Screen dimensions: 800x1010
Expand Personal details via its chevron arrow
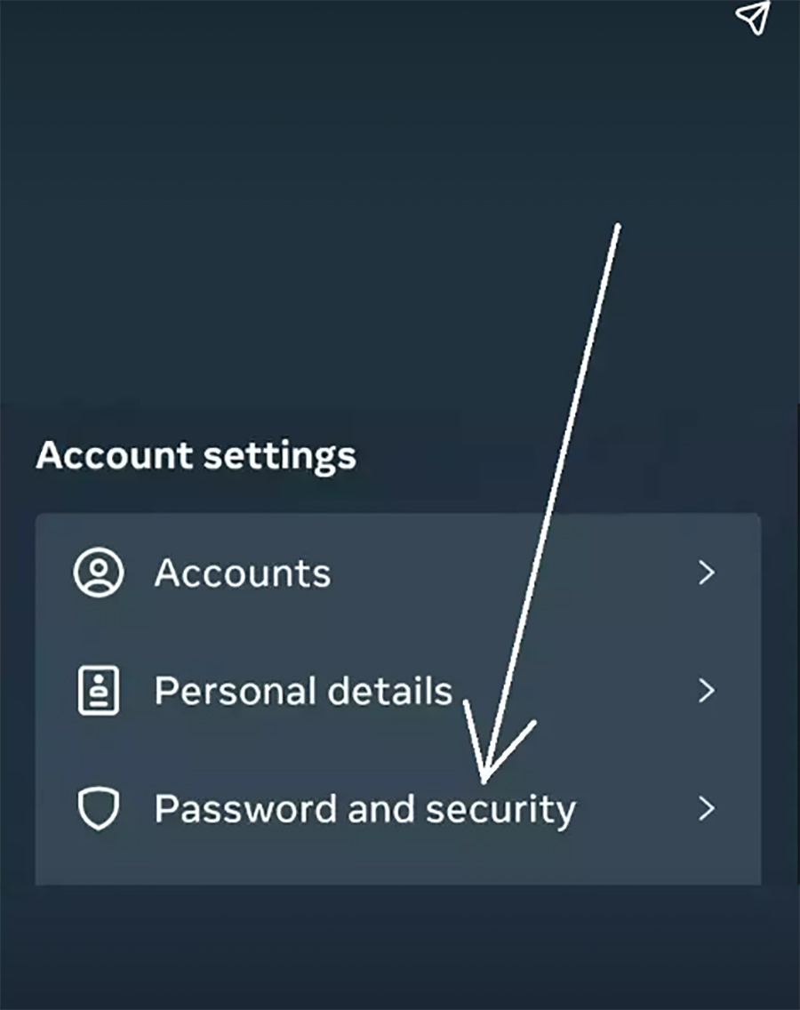[707, 691]
